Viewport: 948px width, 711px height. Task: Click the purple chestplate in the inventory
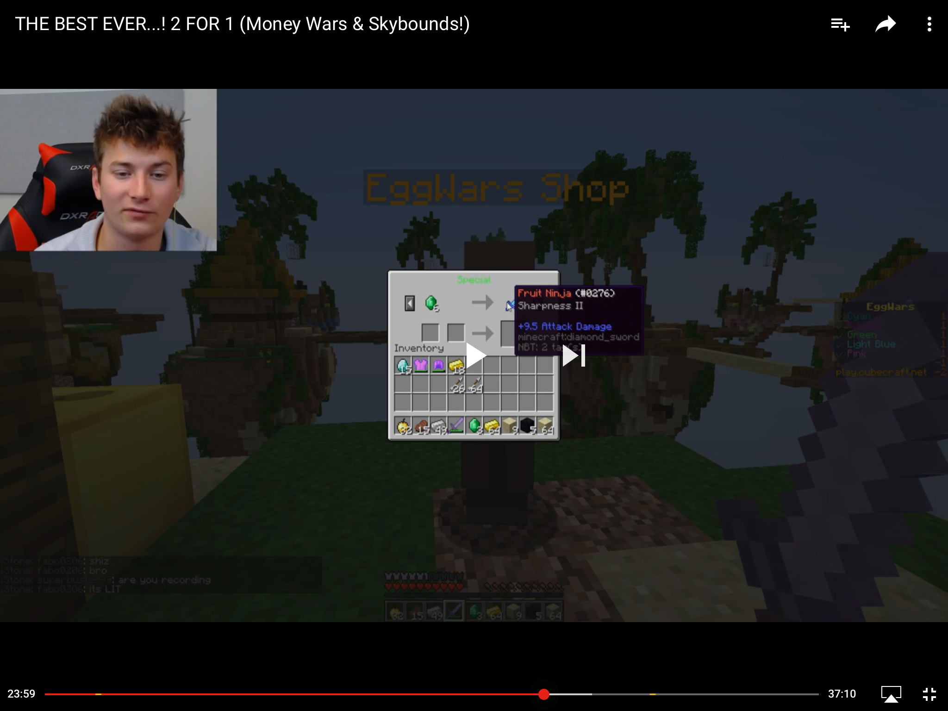click(421, 366)
